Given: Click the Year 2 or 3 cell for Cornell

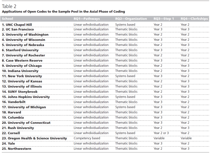Looking at the screenshot, I should click(x=161, y=133).
